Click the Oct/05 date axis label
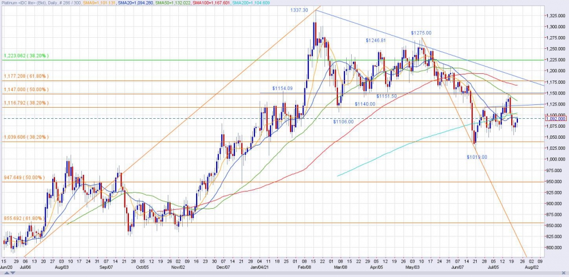 click(143, 266)
